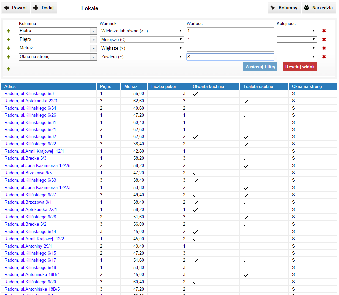Viewport: 339px width, 295px height.
Task: Click open kitchen checkmark for Kilińskiego 6/3
Action: pos(195,94)
